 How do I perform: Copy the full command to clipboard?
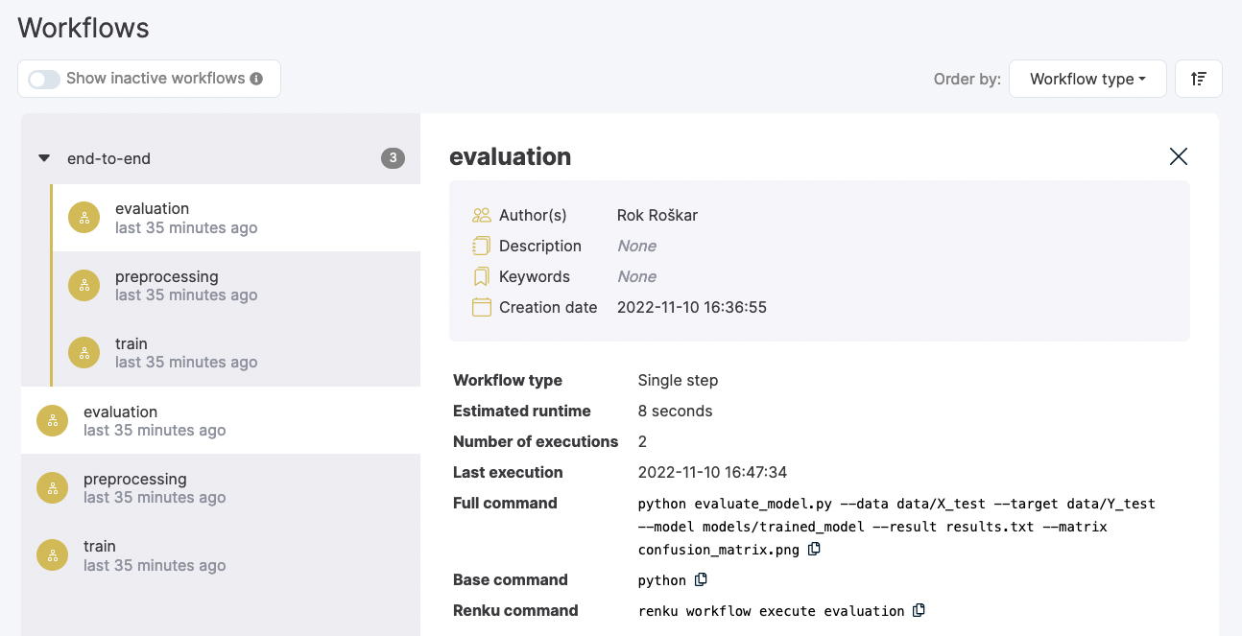point(815,550)
